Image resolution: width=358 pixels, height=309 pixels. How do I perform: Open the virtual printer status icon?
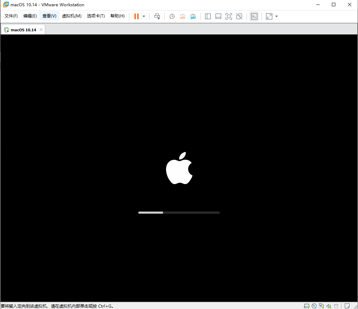coord(336,306)
